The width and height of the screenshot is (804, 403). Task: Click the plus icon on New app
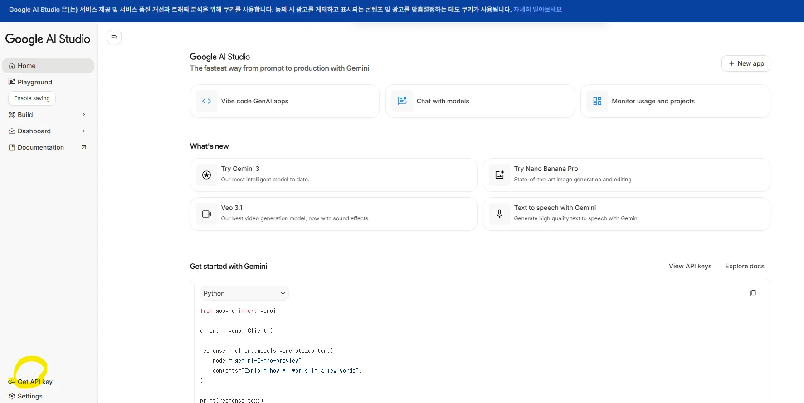(731, 63)
